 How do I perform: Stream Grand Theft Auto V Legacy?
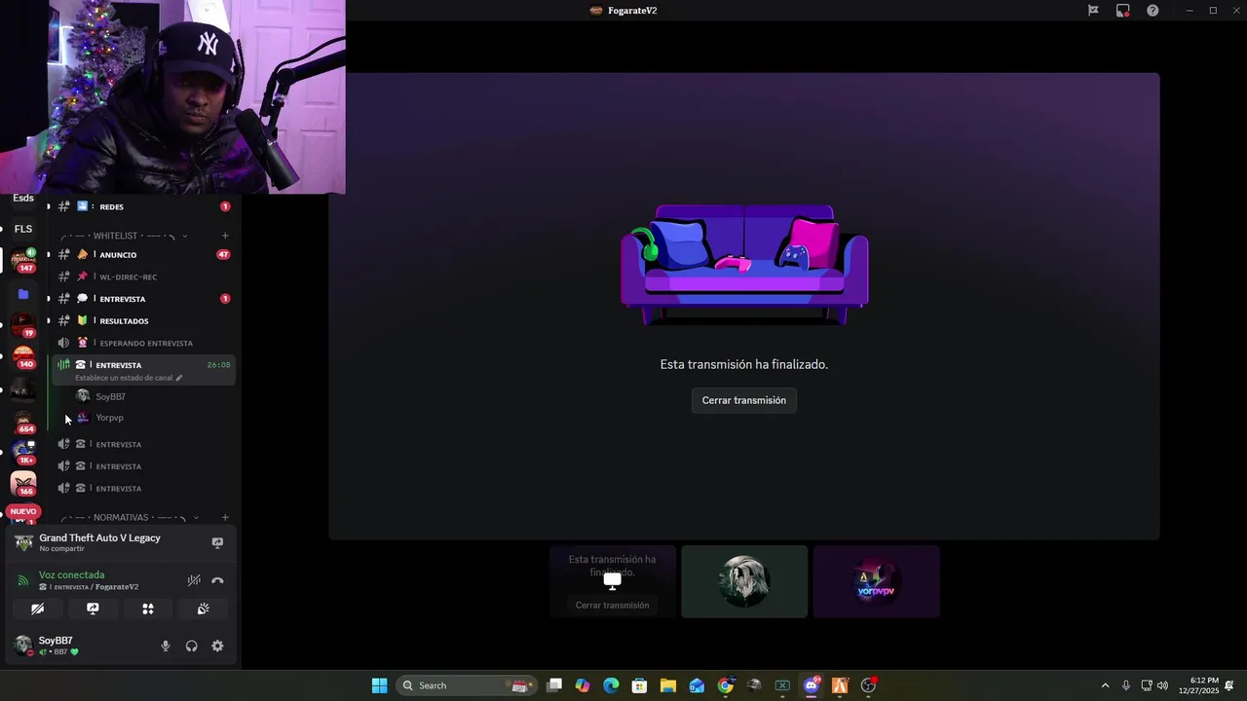tap(217, 542)
